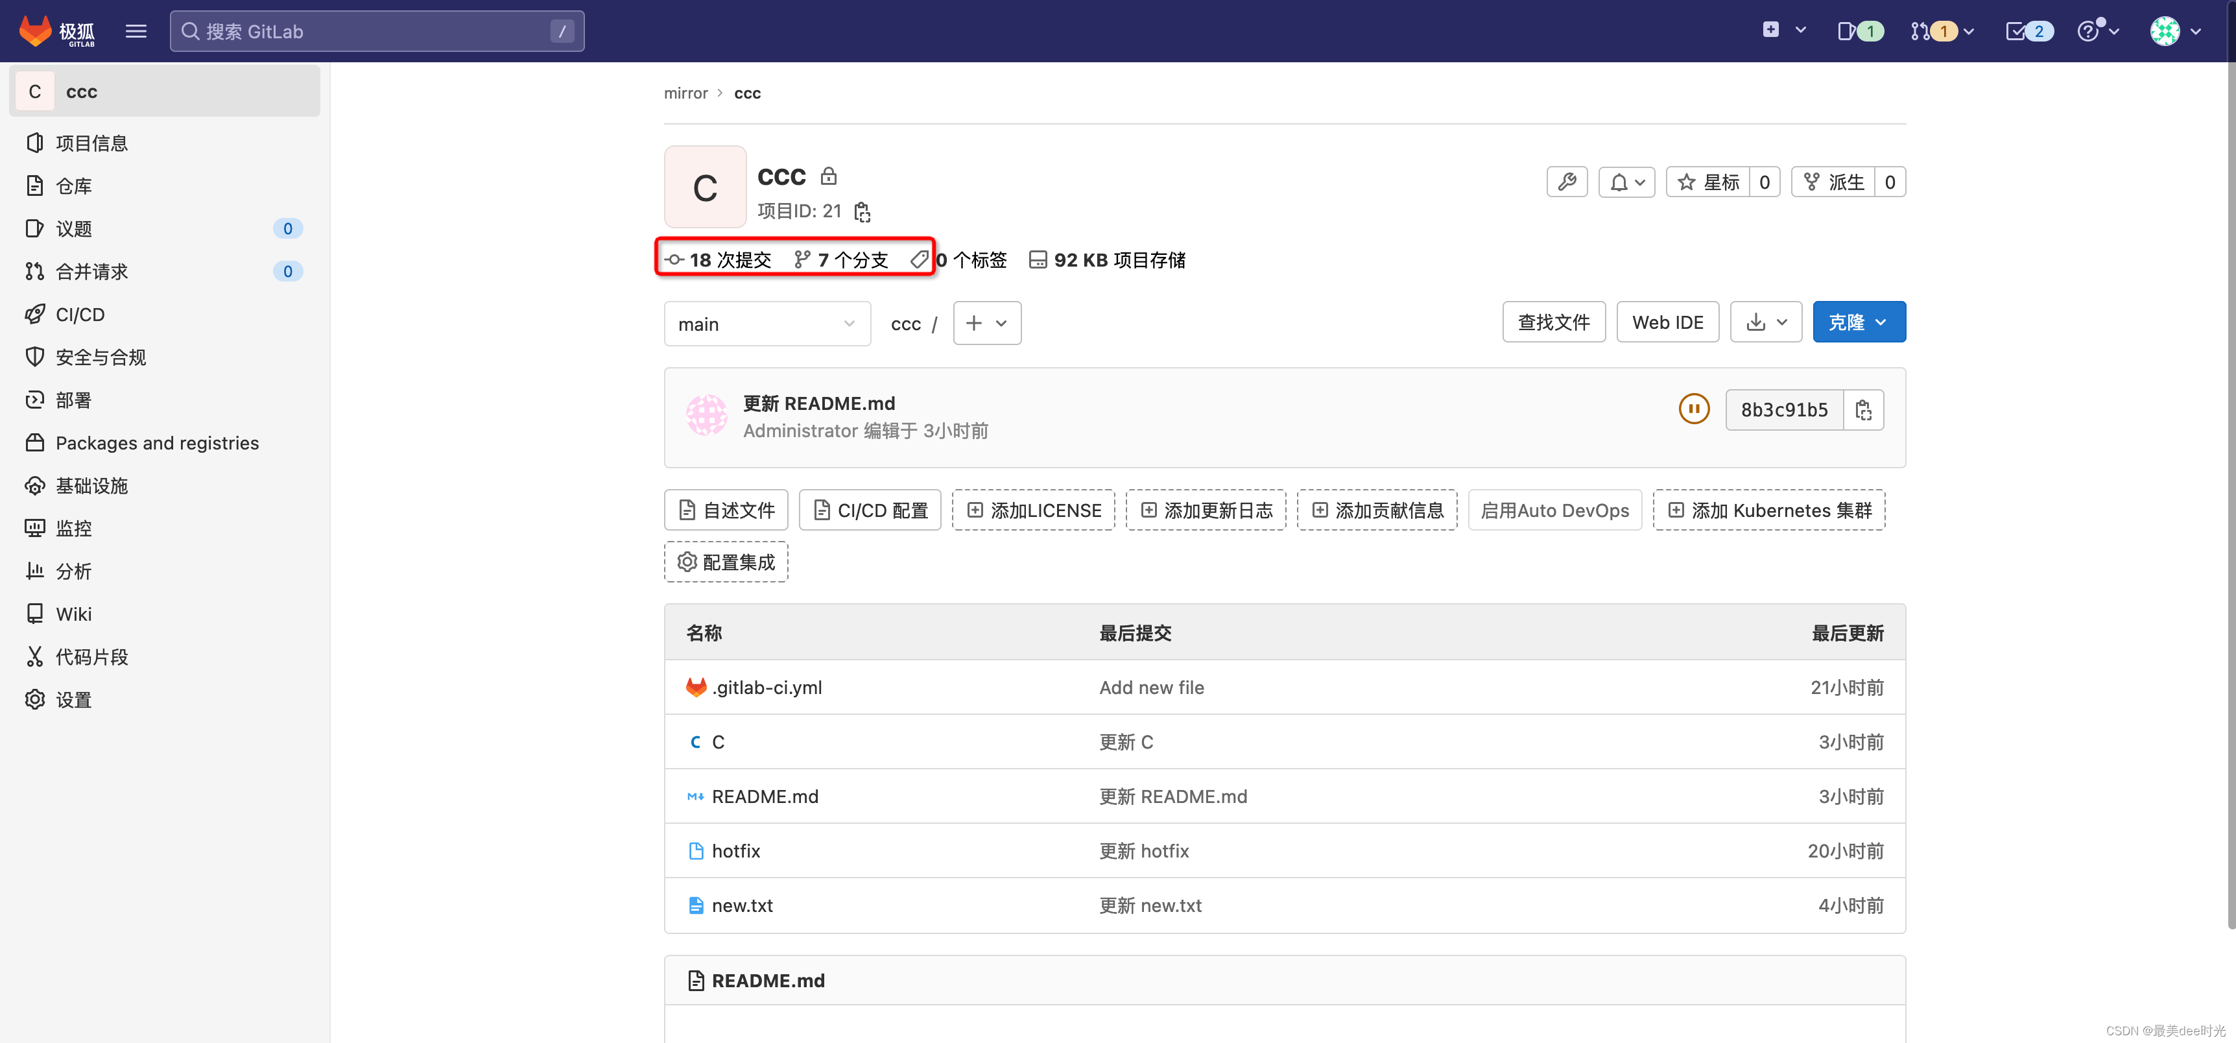Open 基础设施 in the sidebar
This screenshot has width=2236, height=1043.
coord(92,485)
